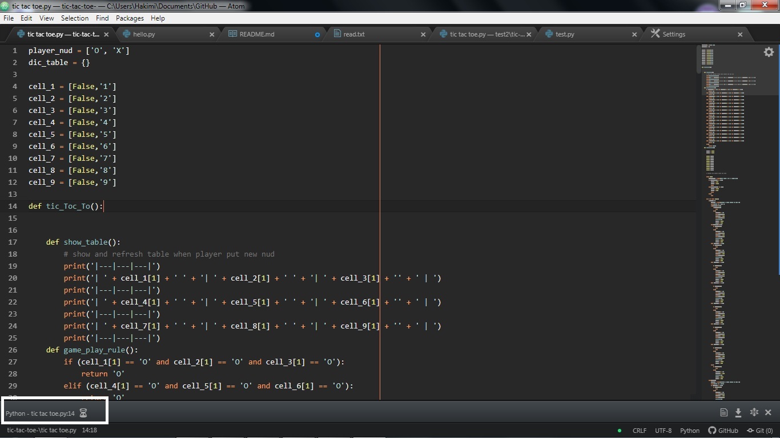Click the Python icon on hello.py tab
Viewport: 780px width, 438px height.
[127, 34]
